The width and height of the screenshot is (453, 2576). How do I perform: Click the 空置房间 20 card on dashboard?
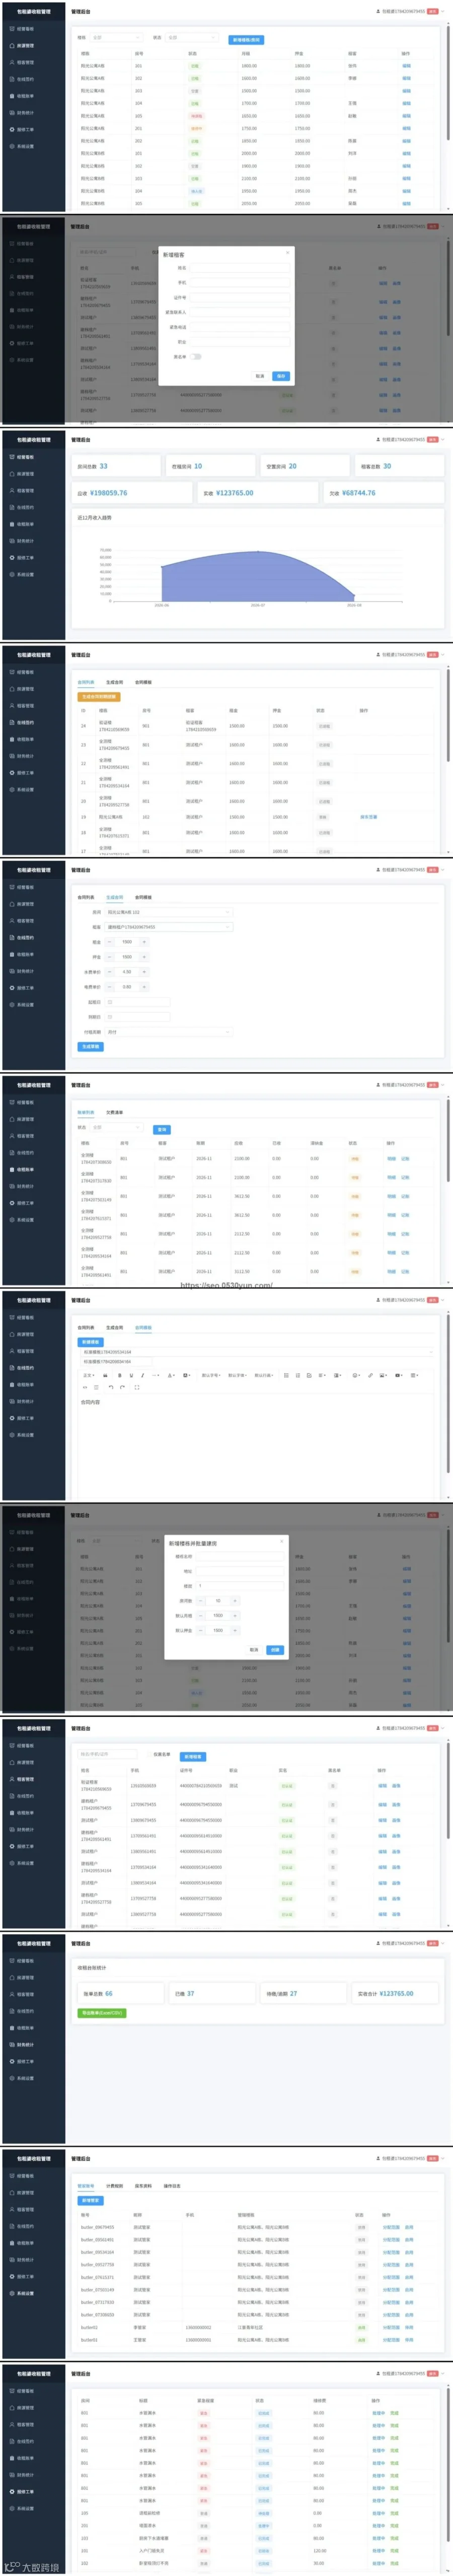click(x=305, y=466)
